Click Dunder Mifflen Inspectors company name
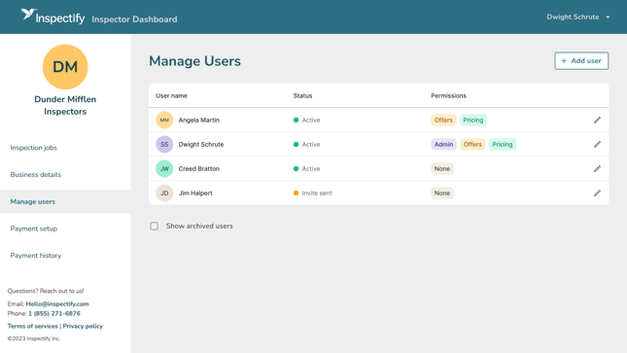 65,105
